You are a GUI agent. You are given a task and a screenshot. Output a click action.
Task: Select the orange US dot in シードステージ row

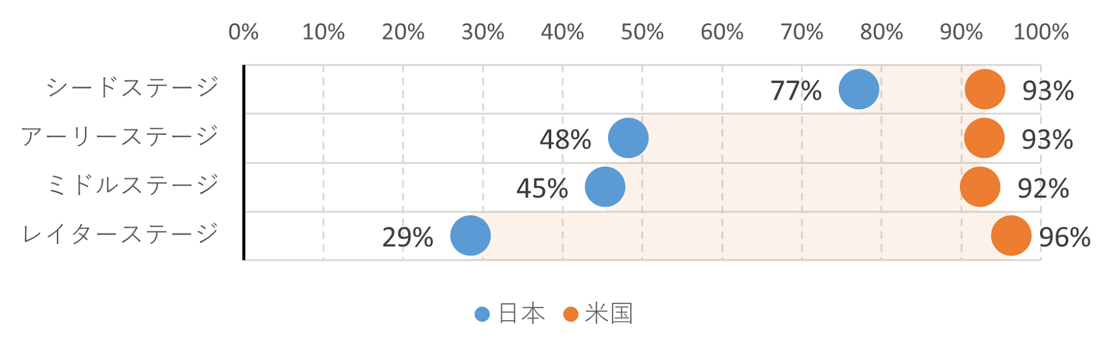(985, 89)
